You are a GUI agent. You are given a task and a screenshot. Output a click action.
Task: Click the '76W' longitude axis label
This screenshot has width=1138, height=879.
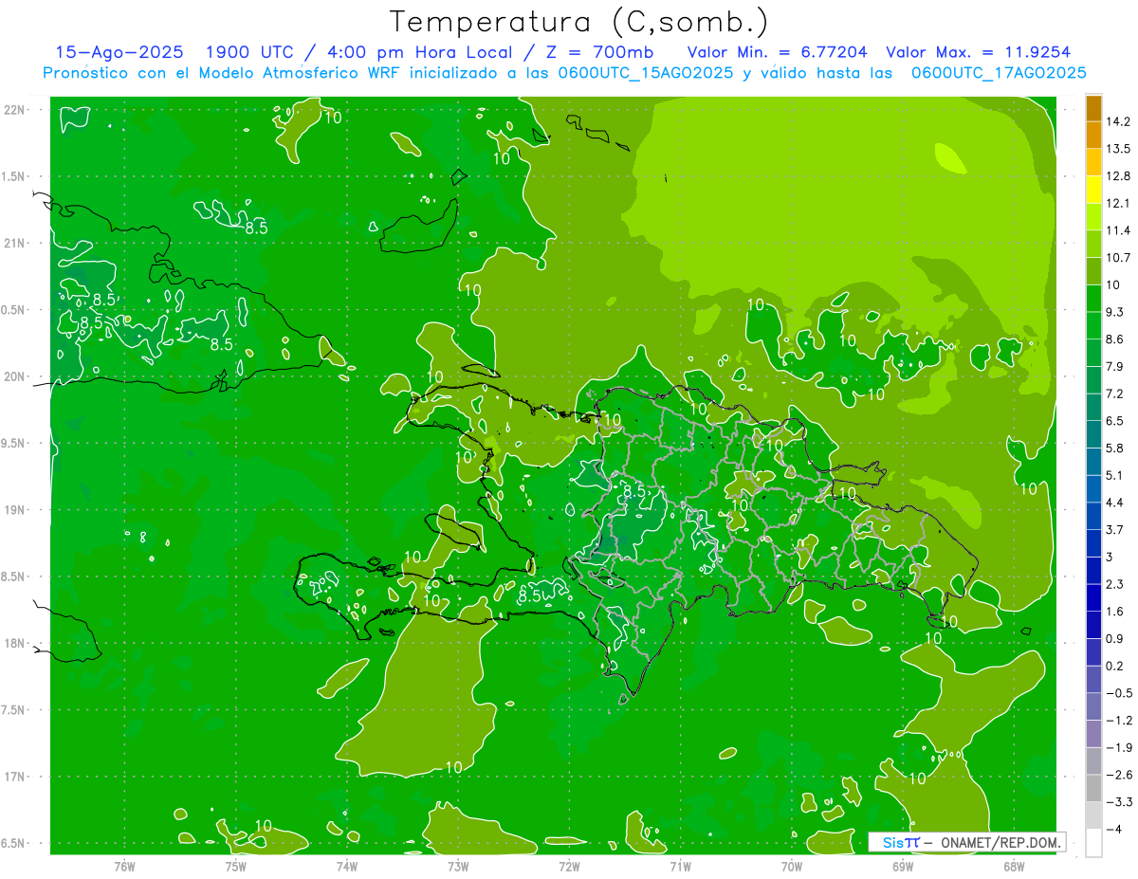click(124, 866)
